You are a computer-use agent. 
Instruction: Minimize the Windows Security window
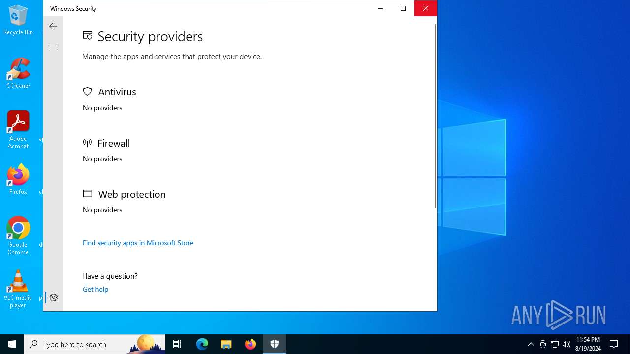pos(380,8)
